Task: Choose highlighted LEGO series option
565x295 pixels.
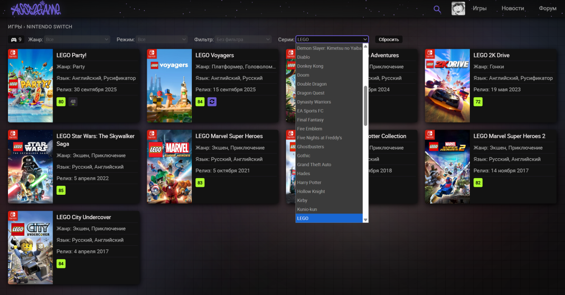Action: (329, 218)
